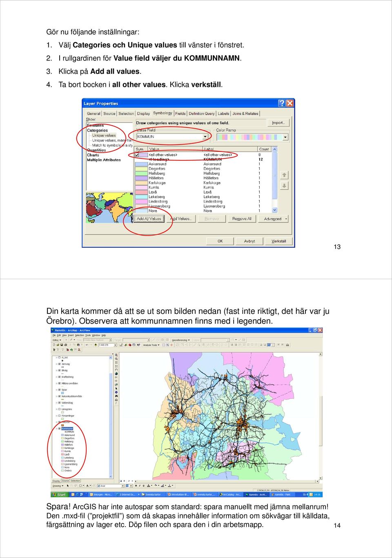Click the Fixed Zoom In tool

pos(116,362)
